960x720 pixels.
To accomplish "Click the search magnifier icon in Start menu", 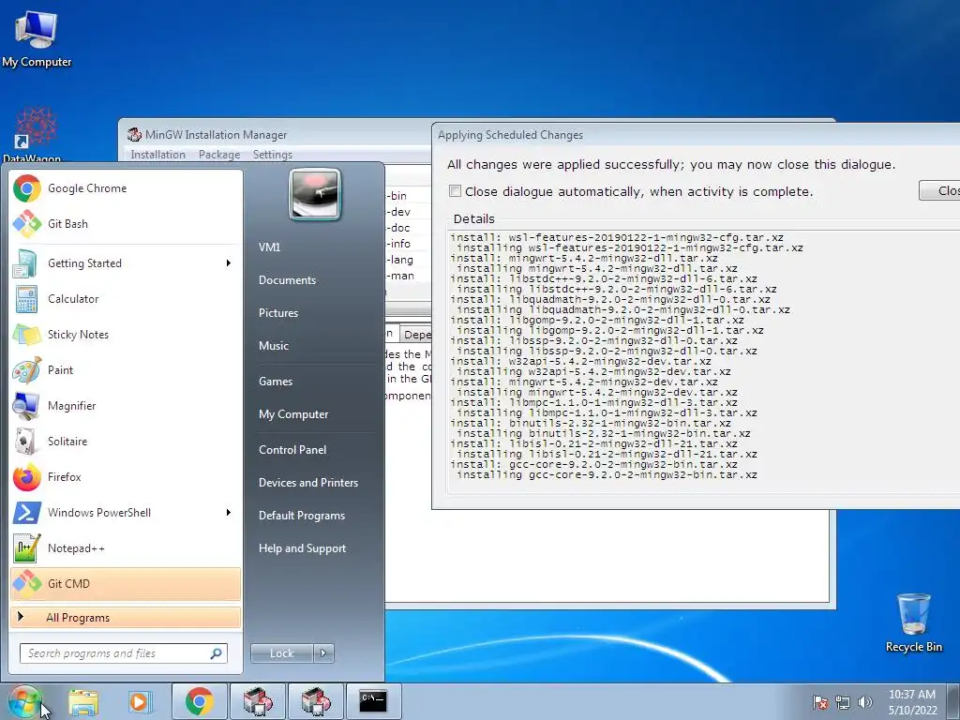I will point(216,653).
